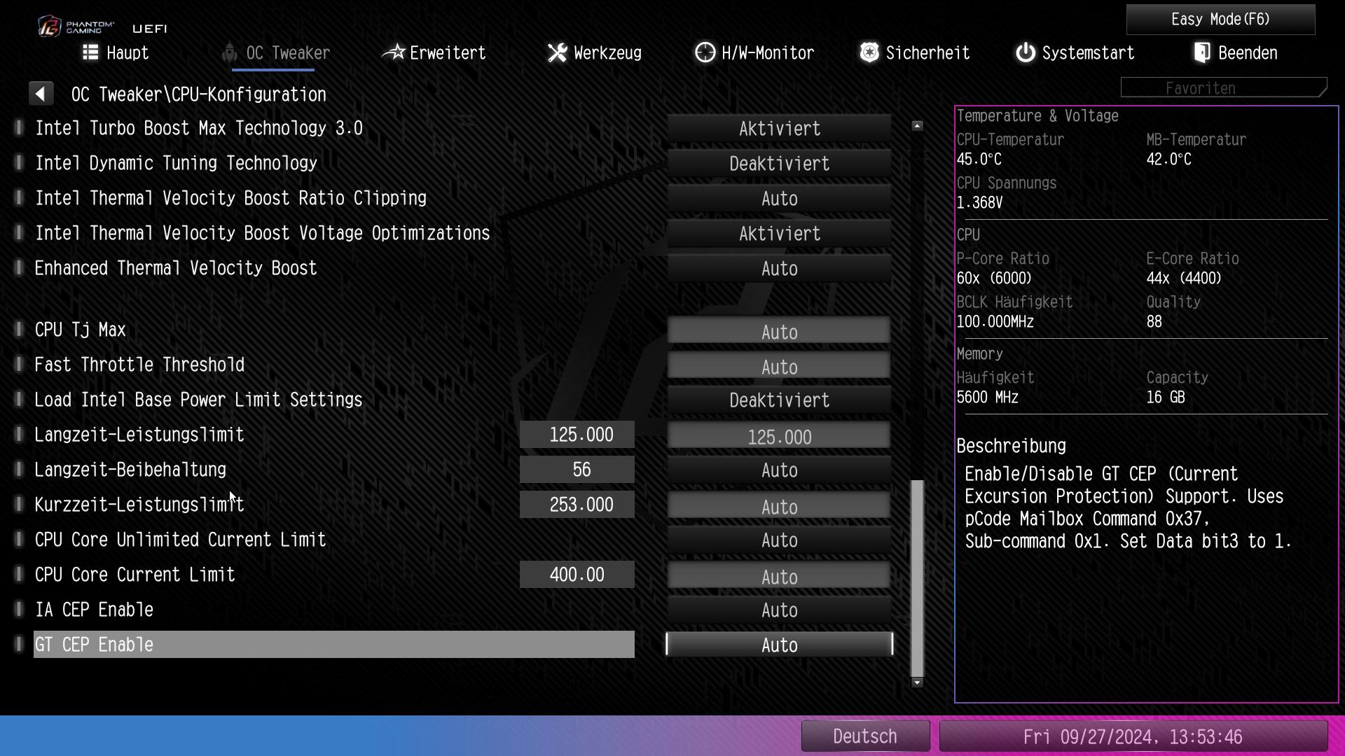
Task: Click the H/W-Monitor gauge icon
Action: [x=705, y=52]
